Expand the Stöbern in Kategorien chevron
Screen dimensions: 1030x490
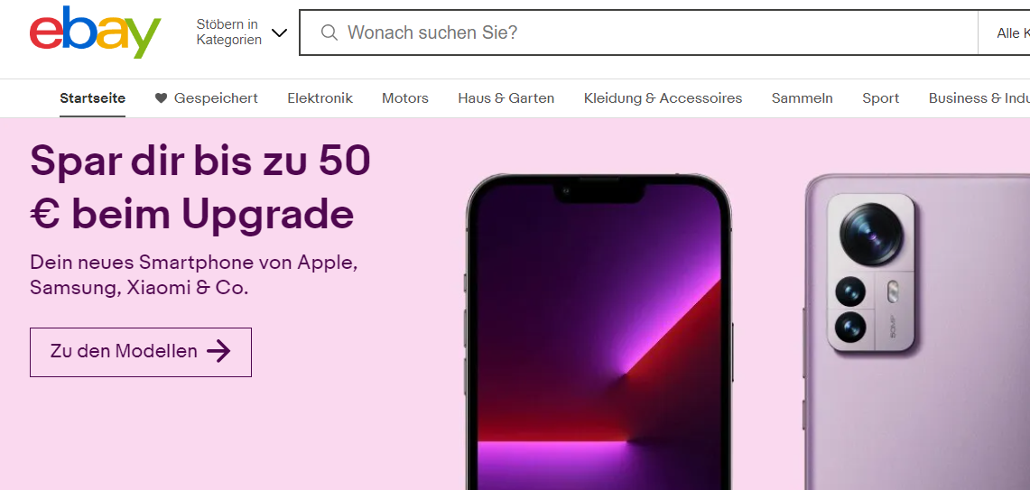pyautogui.click(x=279, y=32)
